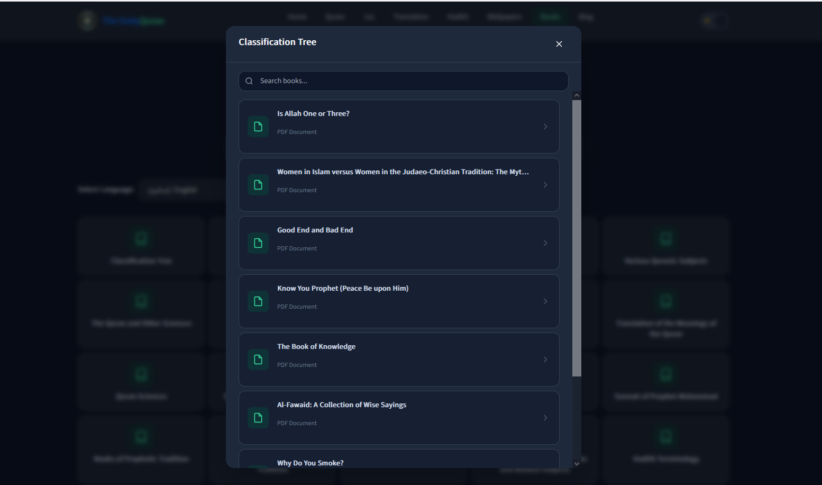Click document icon next to Good End and Bad End
This screenshot has height=485, width=822.
[258, 243]
